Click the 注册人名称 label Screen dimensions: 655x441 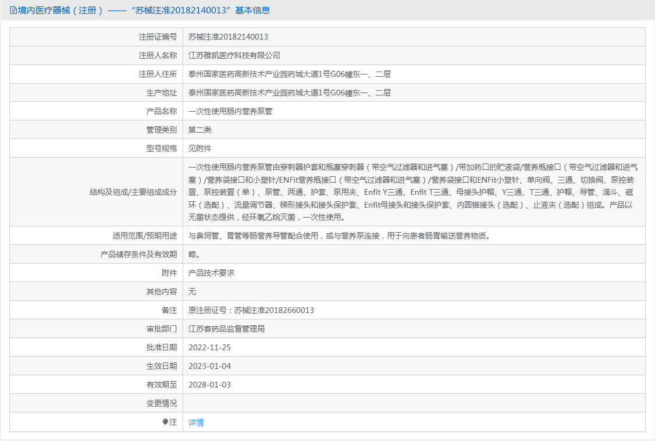(158, 55)
